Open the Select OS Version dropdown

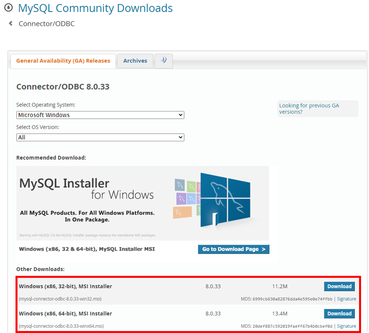(x=100, y=137)
